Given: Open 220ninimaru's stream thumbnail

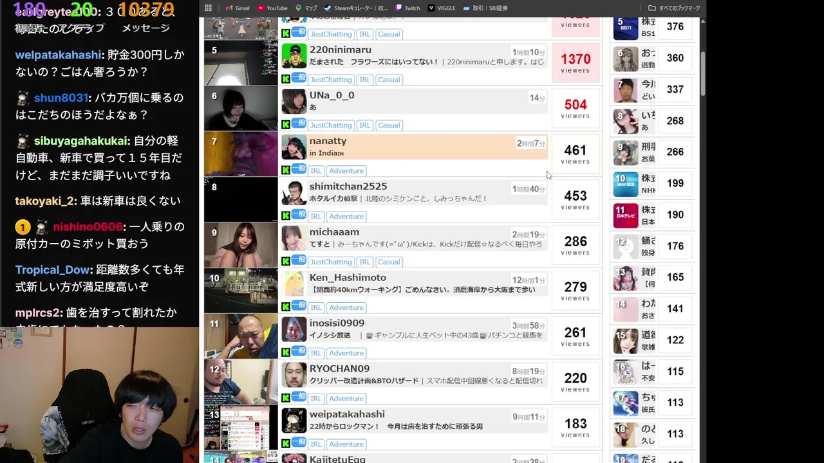Looking at the screenshot, I should 241,63.
